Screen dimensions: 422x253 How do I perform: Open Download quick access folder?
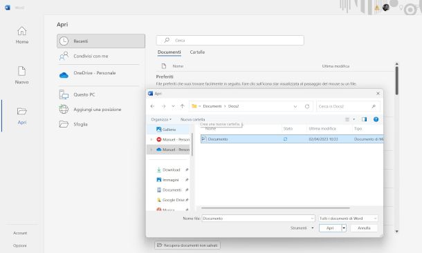pyautogui.click(x=171, y=170)
